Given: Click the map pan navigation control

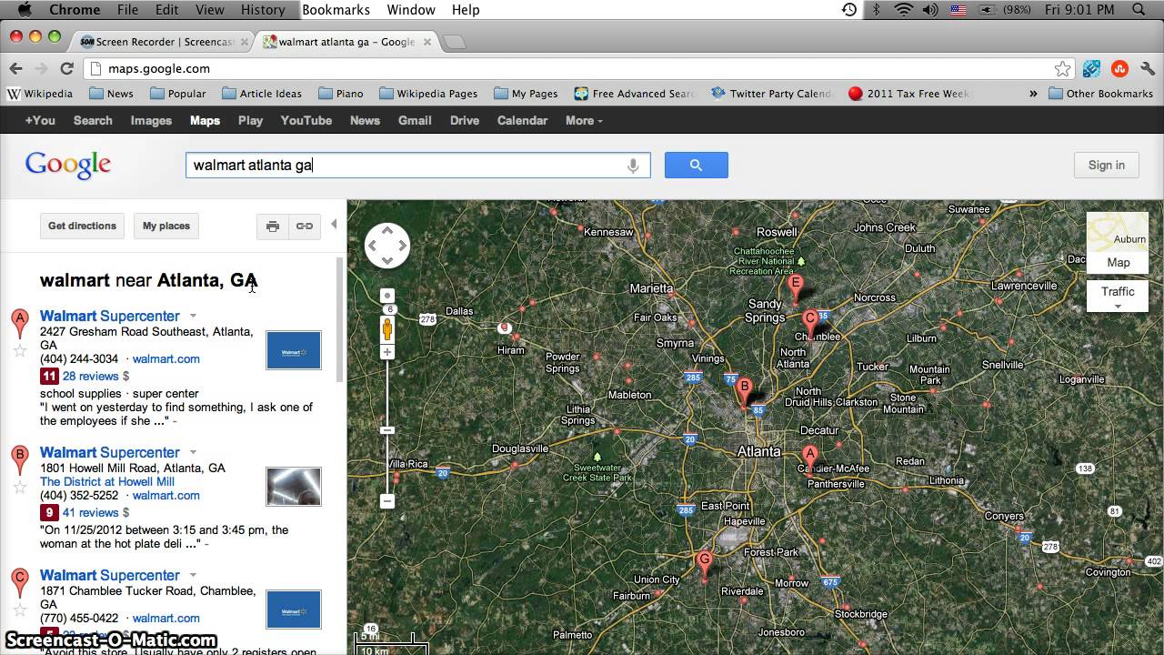Looking at the screenshot, I should [x=387, y=246].
